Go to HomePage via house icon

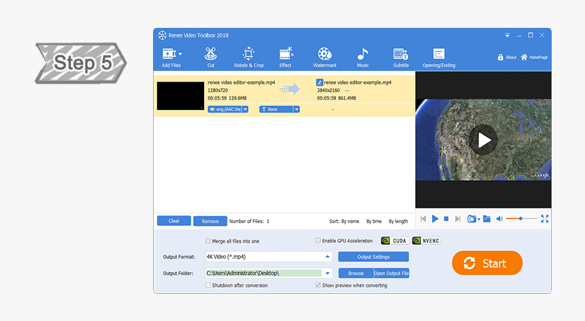pos(524,57)
